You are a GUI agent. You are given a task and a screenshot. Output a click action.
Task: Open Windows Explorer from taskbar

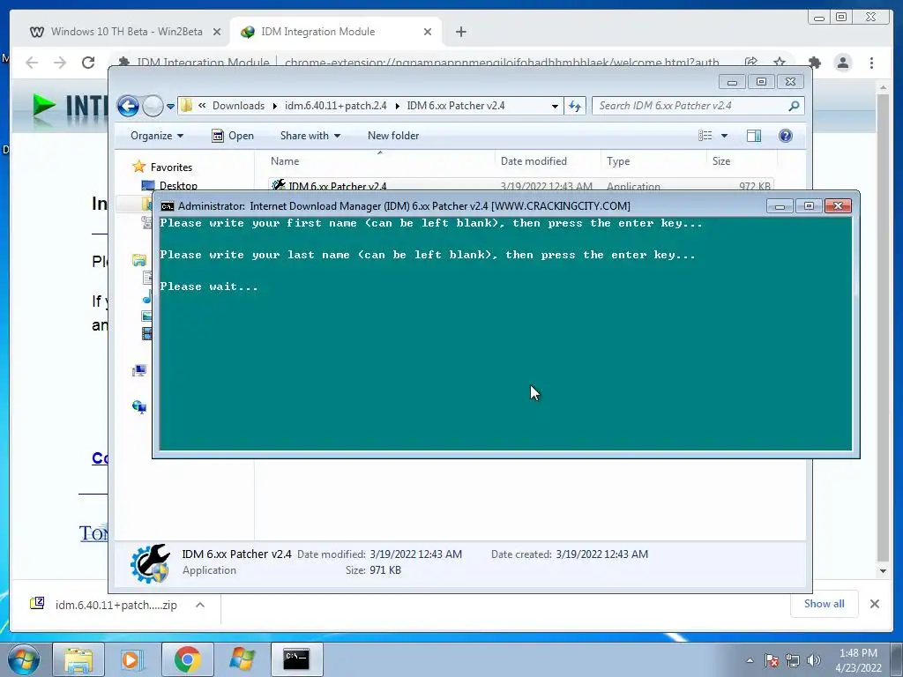78,659
